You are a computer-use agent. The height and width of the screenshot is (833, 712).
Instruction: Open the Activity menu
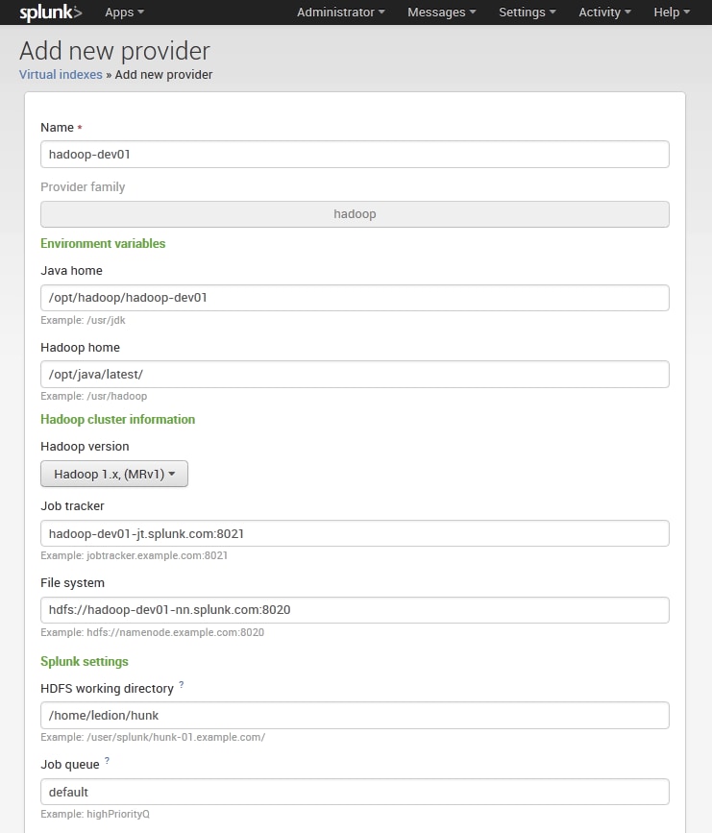click(x=604, y=12)
